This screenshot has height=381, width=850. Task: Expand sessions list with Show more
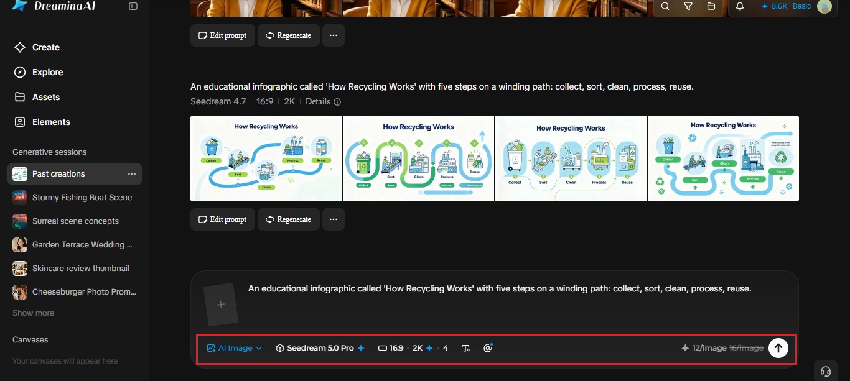[x=33, y=313]
